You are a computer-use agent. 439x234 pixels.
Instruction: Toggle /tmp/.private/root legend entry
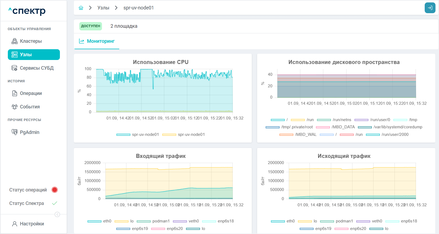tap(289, 127)
